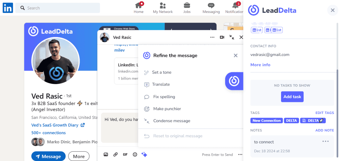Select Make punchier option

click(x=167, y=109)
